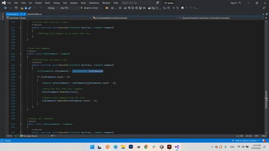Show hidden tray icons with the chevron

tap(212, 147)
